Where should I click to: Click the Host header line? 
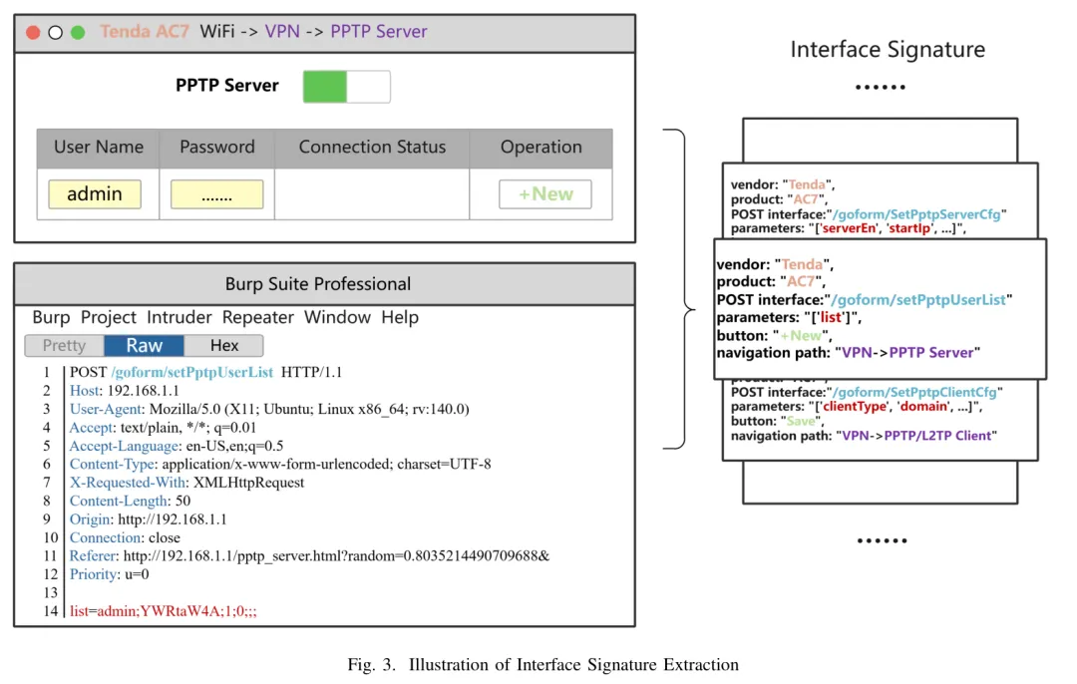pos(125,391)
